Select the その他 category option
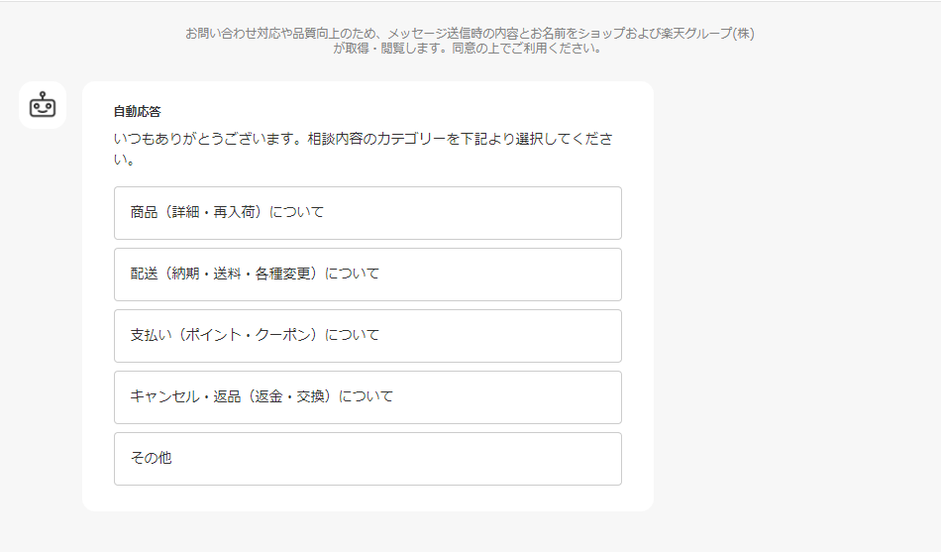The image size is (943, 552). [367, 458]
